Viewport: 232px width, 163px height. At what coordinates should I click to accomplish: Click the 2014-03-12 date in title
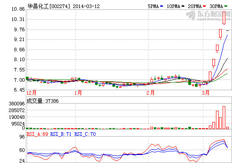pos(86,6)
